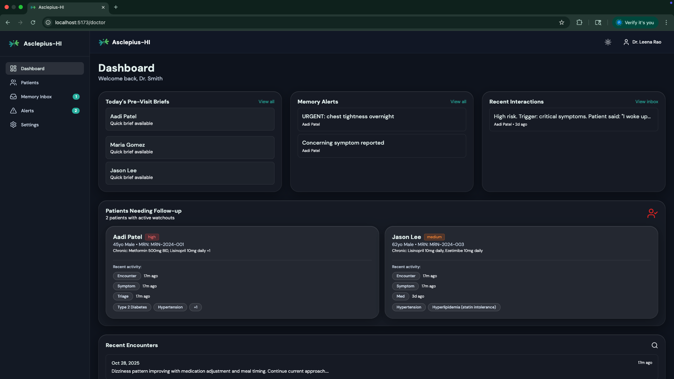Screen dimensions: 674x379
Task: Click View all for Pre-Visit Briefs
Action: [266, 101]
